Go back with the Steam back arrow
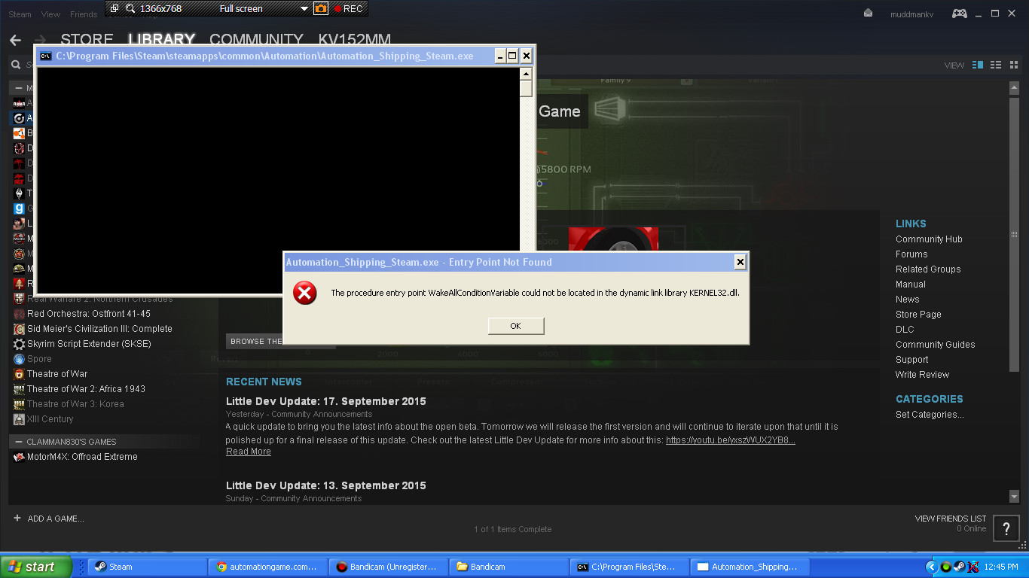 pyautogui.click(x=15, y=40)
